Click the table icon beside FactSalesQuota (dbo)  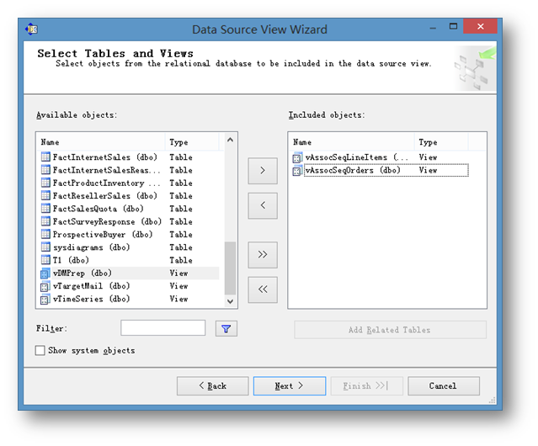coord(45,209)
